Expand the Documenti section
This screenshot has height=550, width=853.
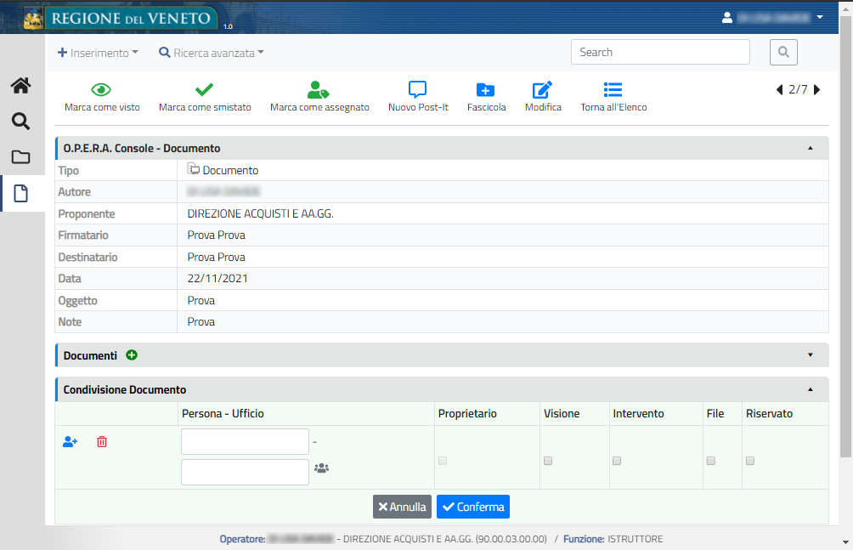tap(810, 355)
